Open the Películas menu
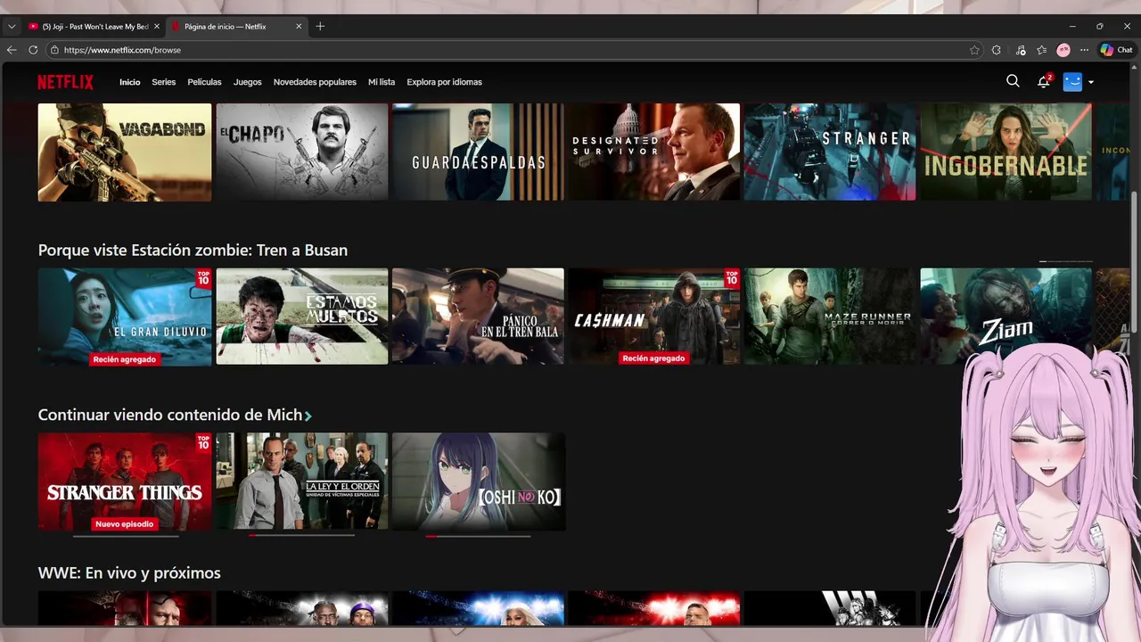Viewport: 1141px width, 642px height. tap(204, 82)
